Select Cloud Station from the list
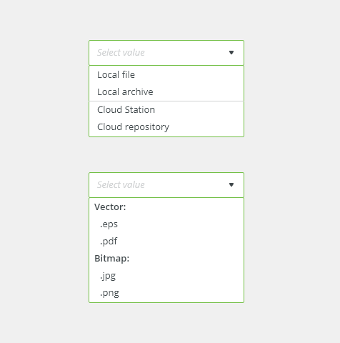The image size is (340, 343). (166, 110)
